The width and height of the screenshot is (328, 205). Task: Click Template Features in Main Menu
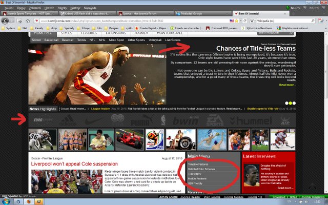pos(198,165)
